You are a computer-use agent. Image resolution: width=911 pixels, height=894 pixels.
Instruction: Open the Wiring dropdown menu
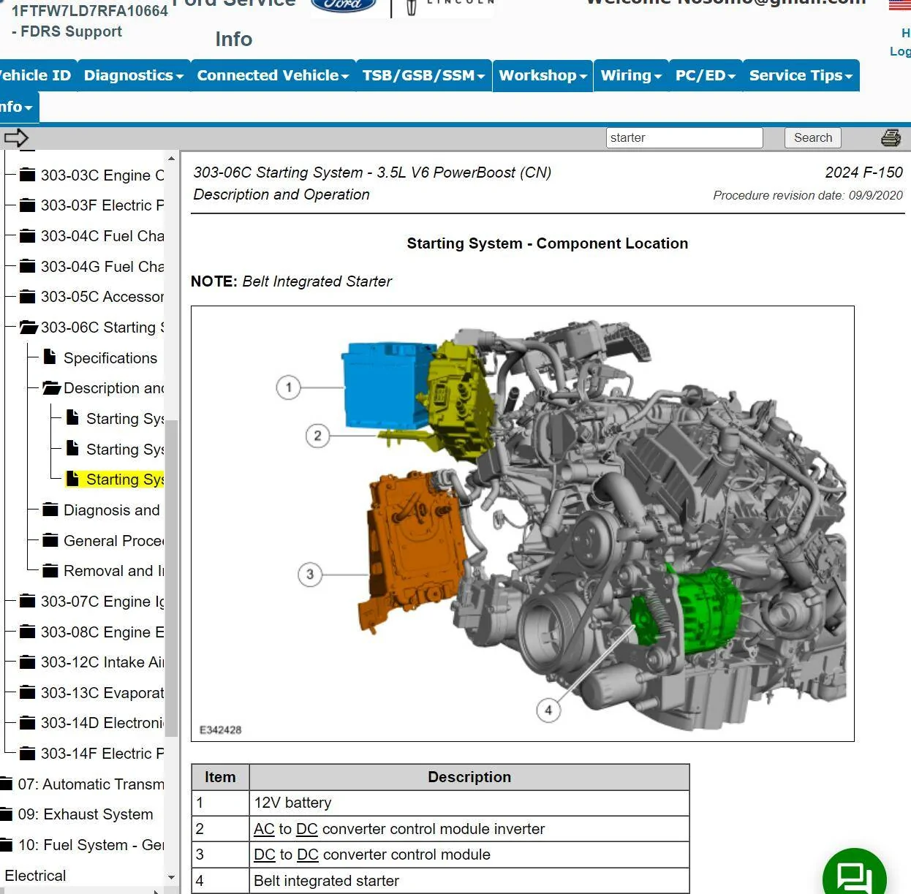(631, 75)
